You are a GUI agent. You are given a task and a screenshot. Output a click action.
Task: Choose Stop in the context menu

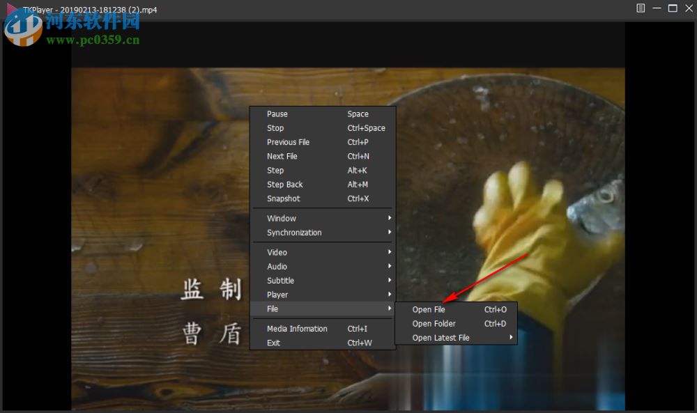275,128
